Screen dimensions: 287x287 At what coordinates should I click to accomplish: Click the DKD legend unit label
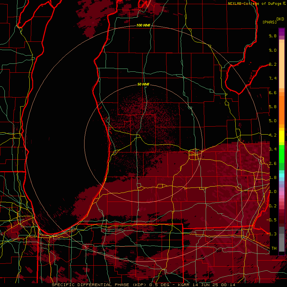[280, 19]
